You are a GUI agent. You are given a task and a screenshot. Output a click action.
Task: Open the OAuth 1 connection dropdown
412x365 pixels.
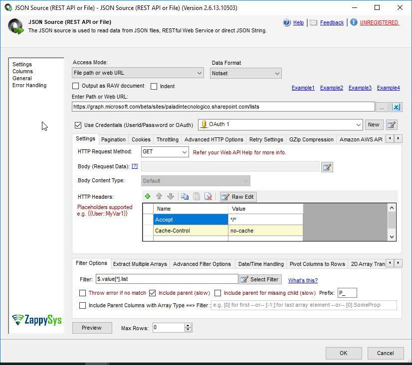click(x=280, y=124)
